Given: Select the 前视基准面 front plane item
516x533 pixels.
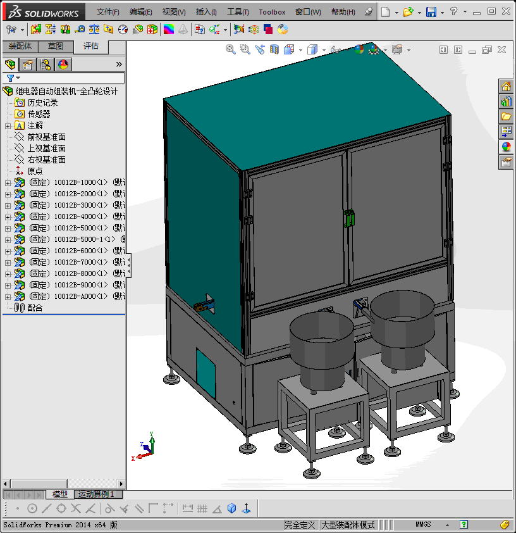Looking at the screenshot, I should pos(46,137).
